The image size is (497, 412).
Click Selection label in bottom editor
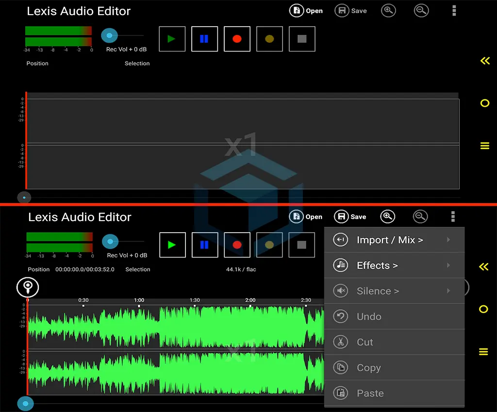click(137, 269)
